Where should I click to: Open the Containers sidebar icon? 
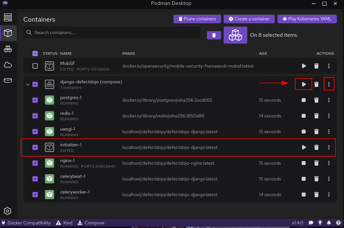(x=8, y=33)
